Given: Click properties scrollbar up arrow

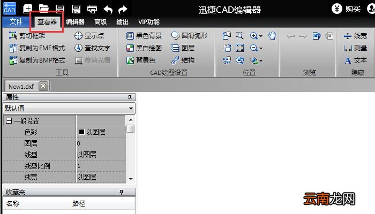Looking at the screenshot, I should click(131, 120).
